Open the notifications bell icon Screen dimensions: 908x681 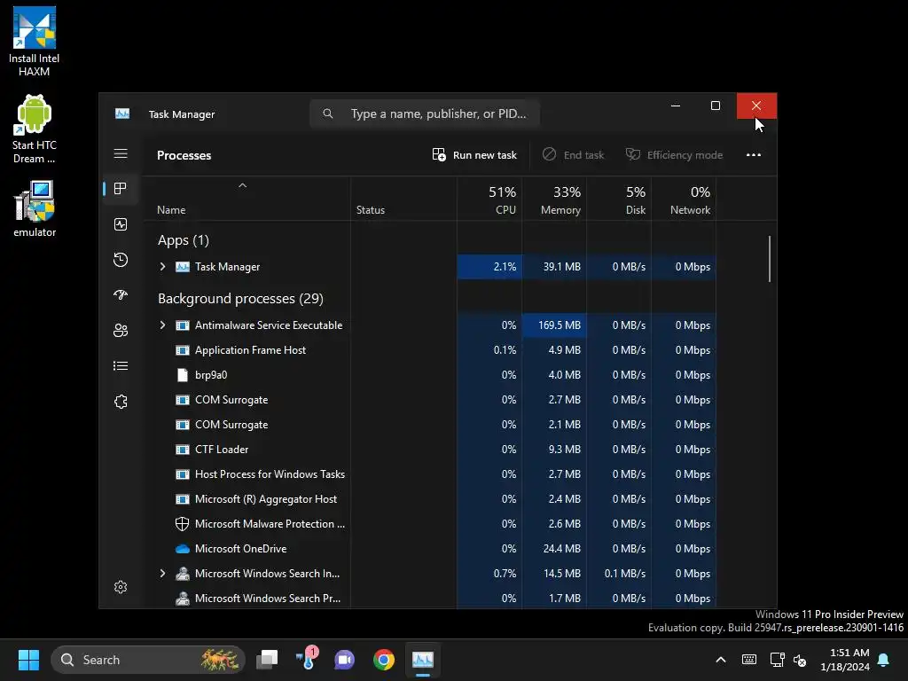[884, 660]
